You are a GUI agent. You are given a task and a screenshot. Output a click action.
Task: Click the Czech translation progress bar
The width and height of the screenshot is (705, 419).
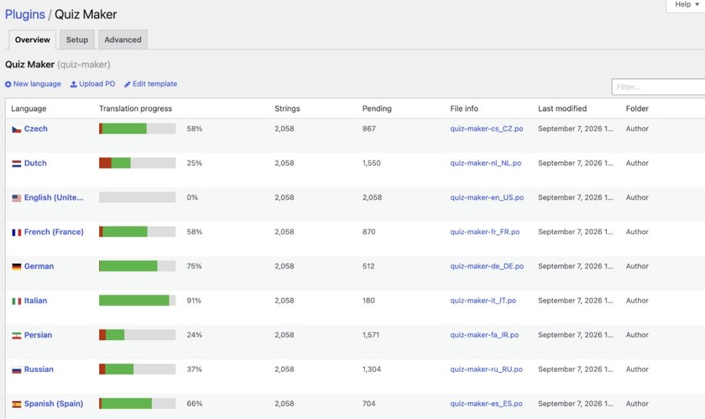137,128
